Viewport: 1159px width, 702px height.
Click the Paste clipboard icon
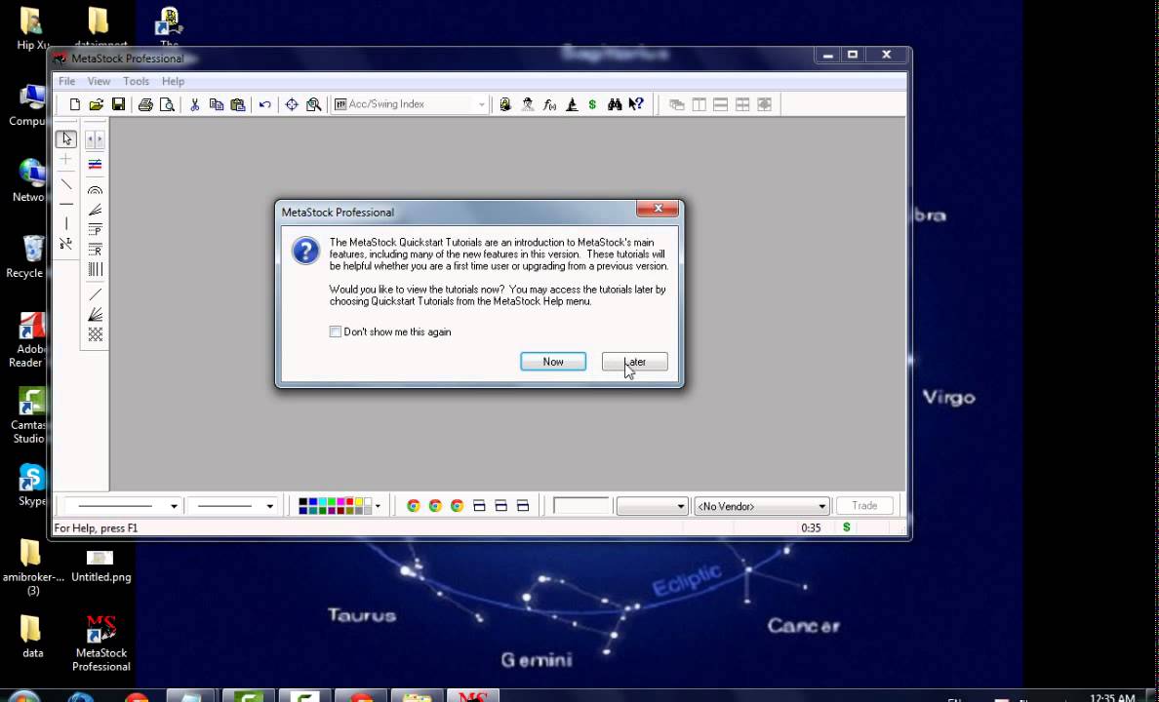coord(238,105)
